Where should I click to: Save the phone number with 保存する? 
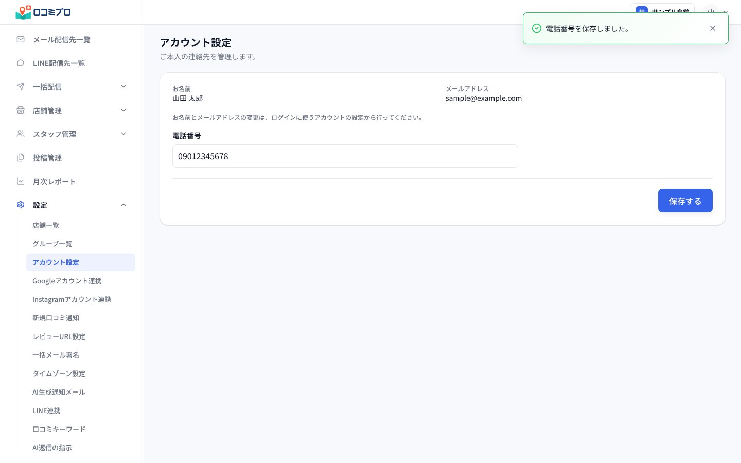(685, 201)
